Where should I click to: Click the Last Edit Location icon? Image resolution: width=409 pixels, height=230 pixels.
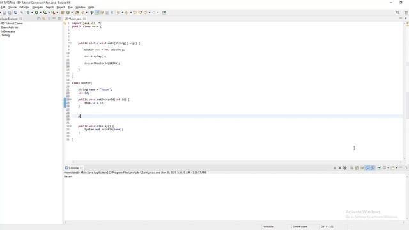point(135,13)
